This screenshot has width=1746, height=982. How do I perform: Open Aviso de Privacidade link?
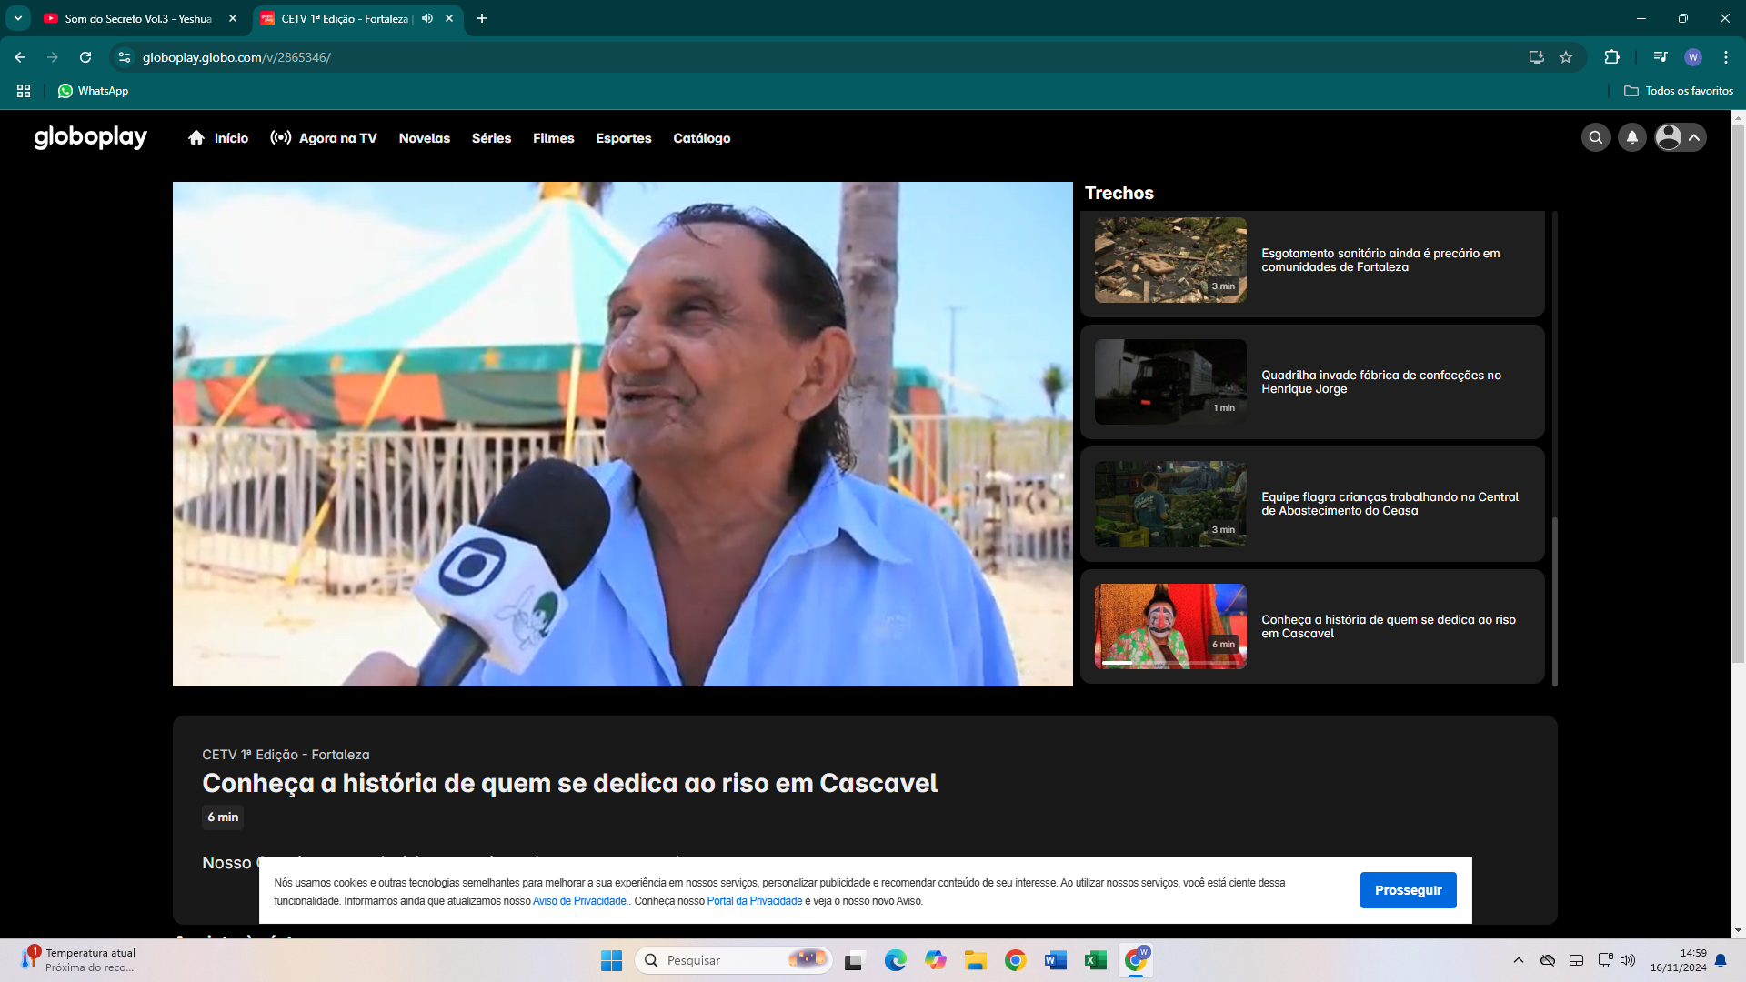pyautogui.click(x=579, y=901)
